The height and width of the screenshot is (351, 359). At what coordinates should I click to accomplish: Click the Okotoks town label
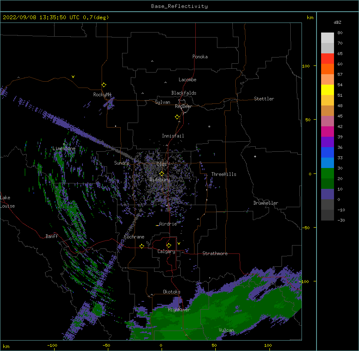coord(172,292)
